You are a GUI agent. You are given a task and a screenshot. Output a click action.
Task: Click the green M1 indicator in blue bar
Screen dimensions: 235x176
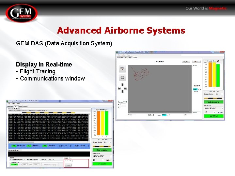click(14, 146)
